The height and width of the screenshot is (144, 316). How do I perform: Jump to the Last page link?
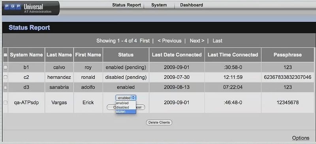pyautogui.click(x=217, y=41)
